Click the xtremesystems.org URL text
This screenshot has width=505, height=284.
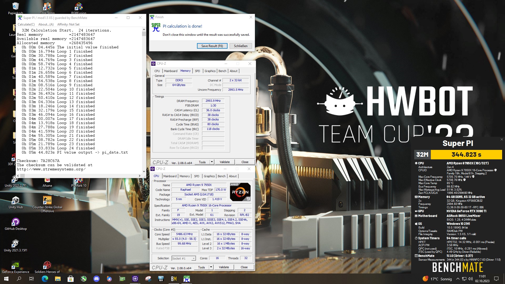pyautogui.click(x=51, y=169)
